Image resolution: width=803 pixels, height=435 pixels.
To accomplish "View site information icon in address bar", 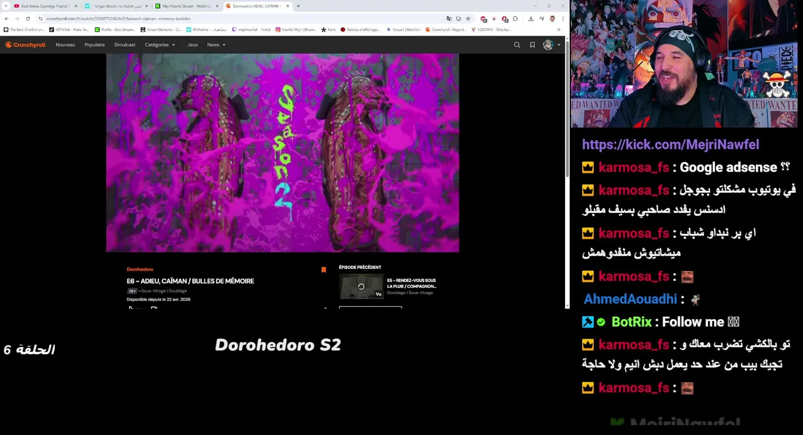I will (40, 19).
